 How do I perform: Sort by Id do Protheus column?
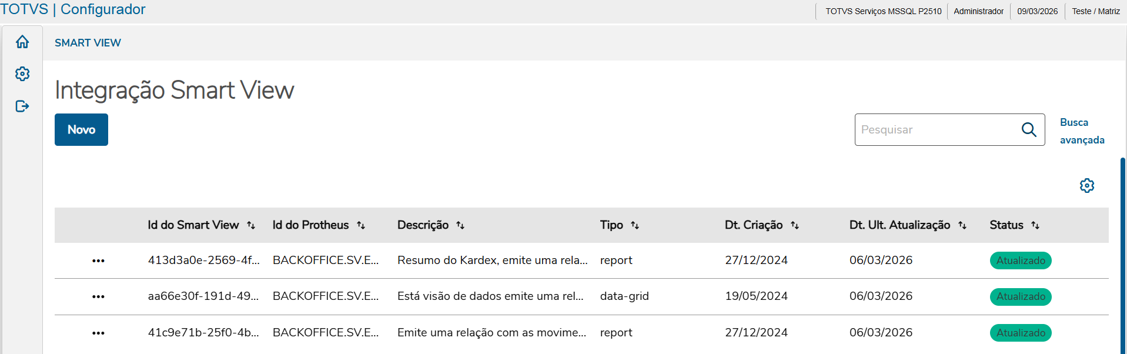[x=361, y=225]
